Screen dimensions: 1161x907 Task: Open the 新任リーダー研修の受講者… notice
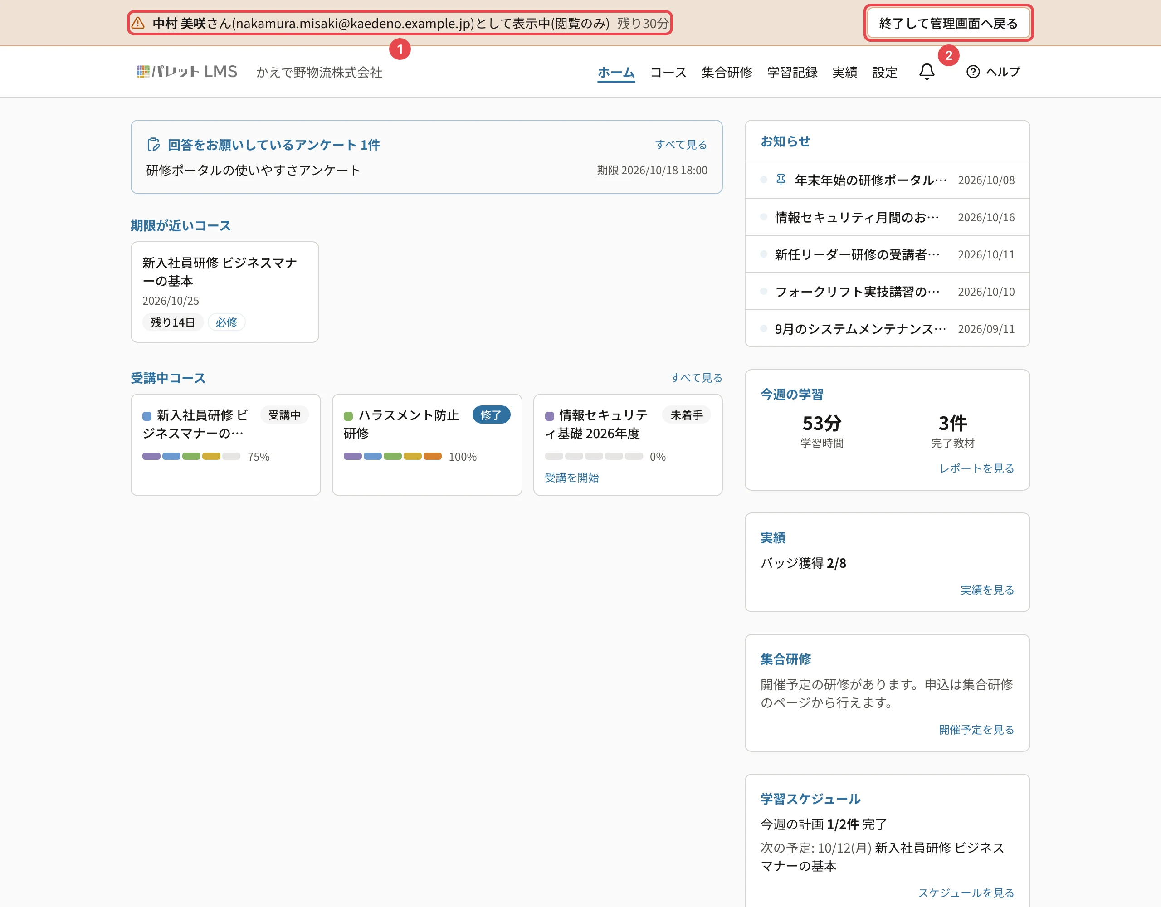pyautogui.click(x=887, y=254)
